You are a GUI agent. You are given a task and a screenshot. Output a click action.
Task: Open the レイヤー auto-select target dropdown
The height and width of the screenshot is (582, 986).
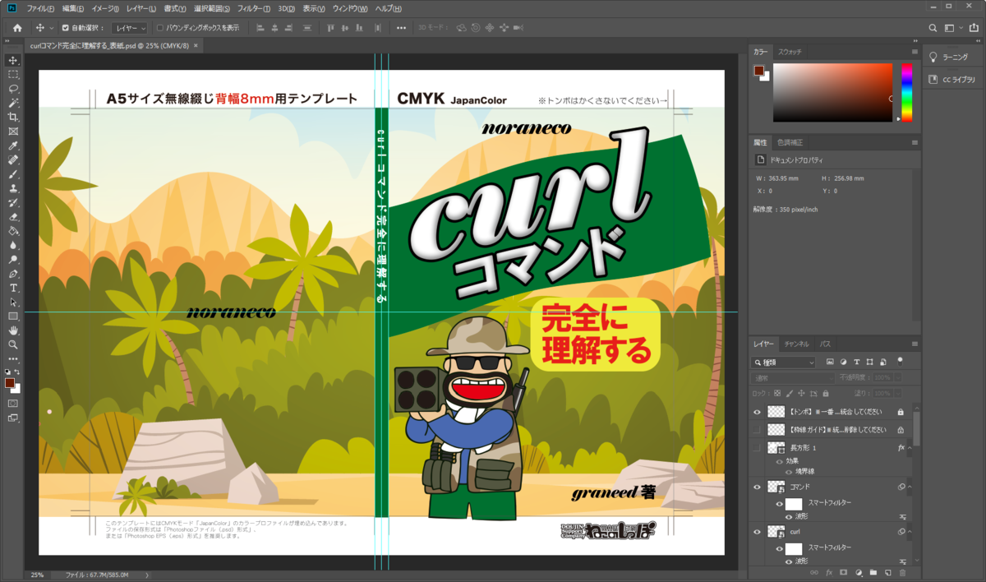point(130,27)
